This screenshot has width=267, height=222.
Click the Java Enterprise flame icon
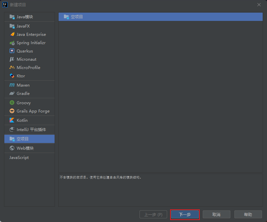pos(12,34)
